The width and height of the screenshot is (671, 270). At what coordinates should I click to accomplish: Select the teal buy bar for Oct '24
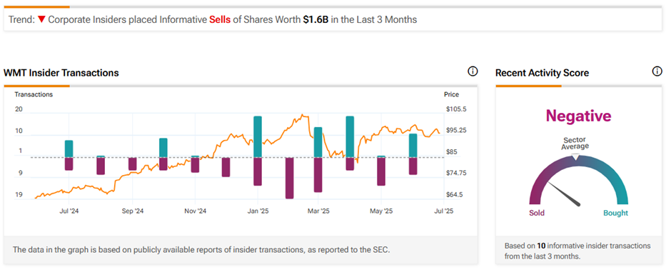(x=163, y=148)
